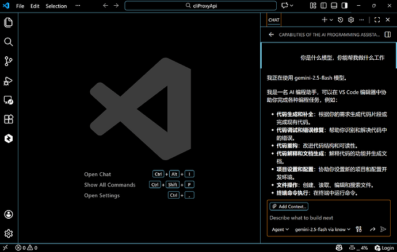397x252 pixels.
Task: Click the Describe what to build next input
Action: 329,218
